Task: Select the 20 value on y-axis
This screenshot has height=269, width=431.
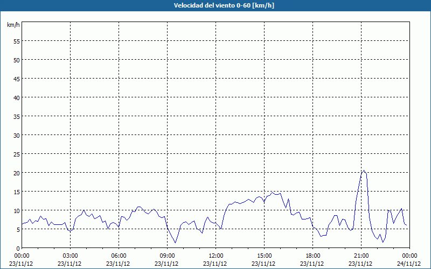Action: click(17, 173)
